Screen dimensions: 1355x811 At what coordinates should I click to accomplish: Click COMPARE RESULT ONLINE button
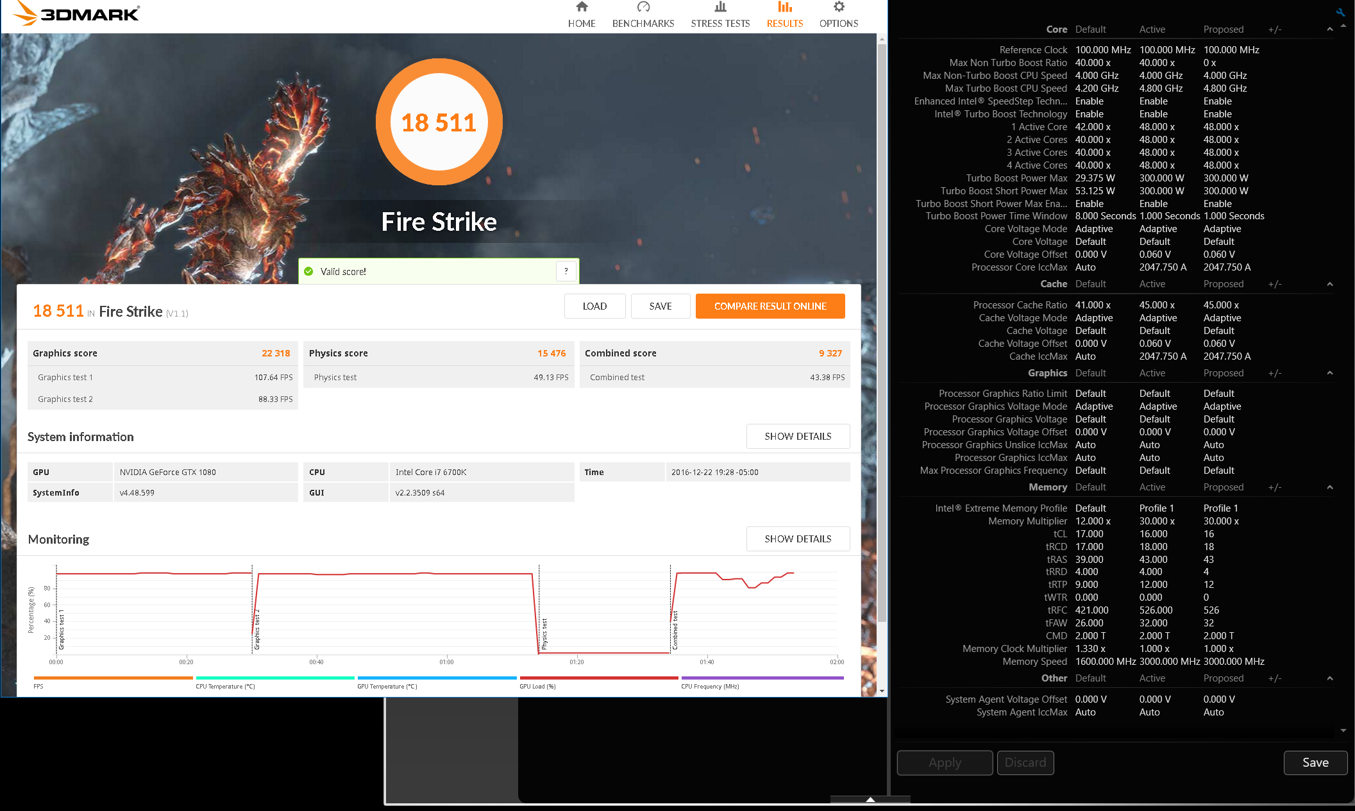[x=770, y=306]
